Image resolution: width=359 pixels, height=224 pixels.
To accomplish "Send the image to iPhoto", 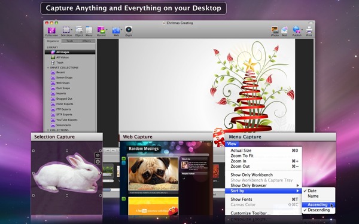I will click(x=275, y=32).
